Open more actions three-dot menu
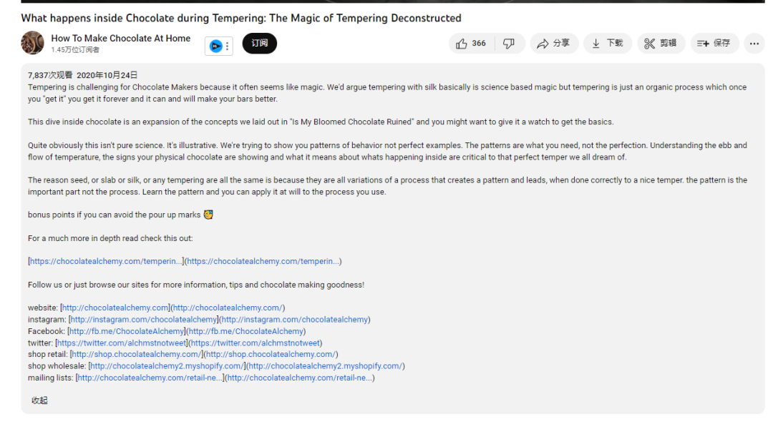 pyautogui.click(x=754, y=44)
